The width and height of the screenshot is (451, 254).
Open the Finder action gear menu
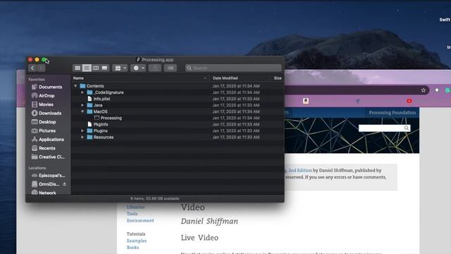pyautogui.click(x=138, y=68)
